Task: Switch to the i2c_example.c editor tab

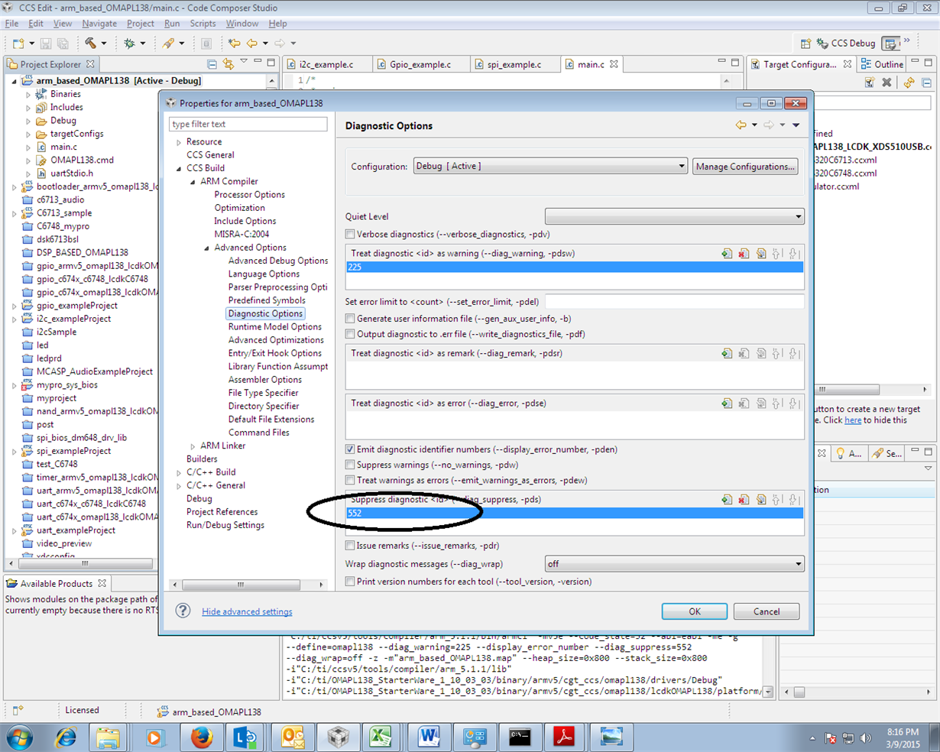Action: pyautogui.click(x=326, y=64)
